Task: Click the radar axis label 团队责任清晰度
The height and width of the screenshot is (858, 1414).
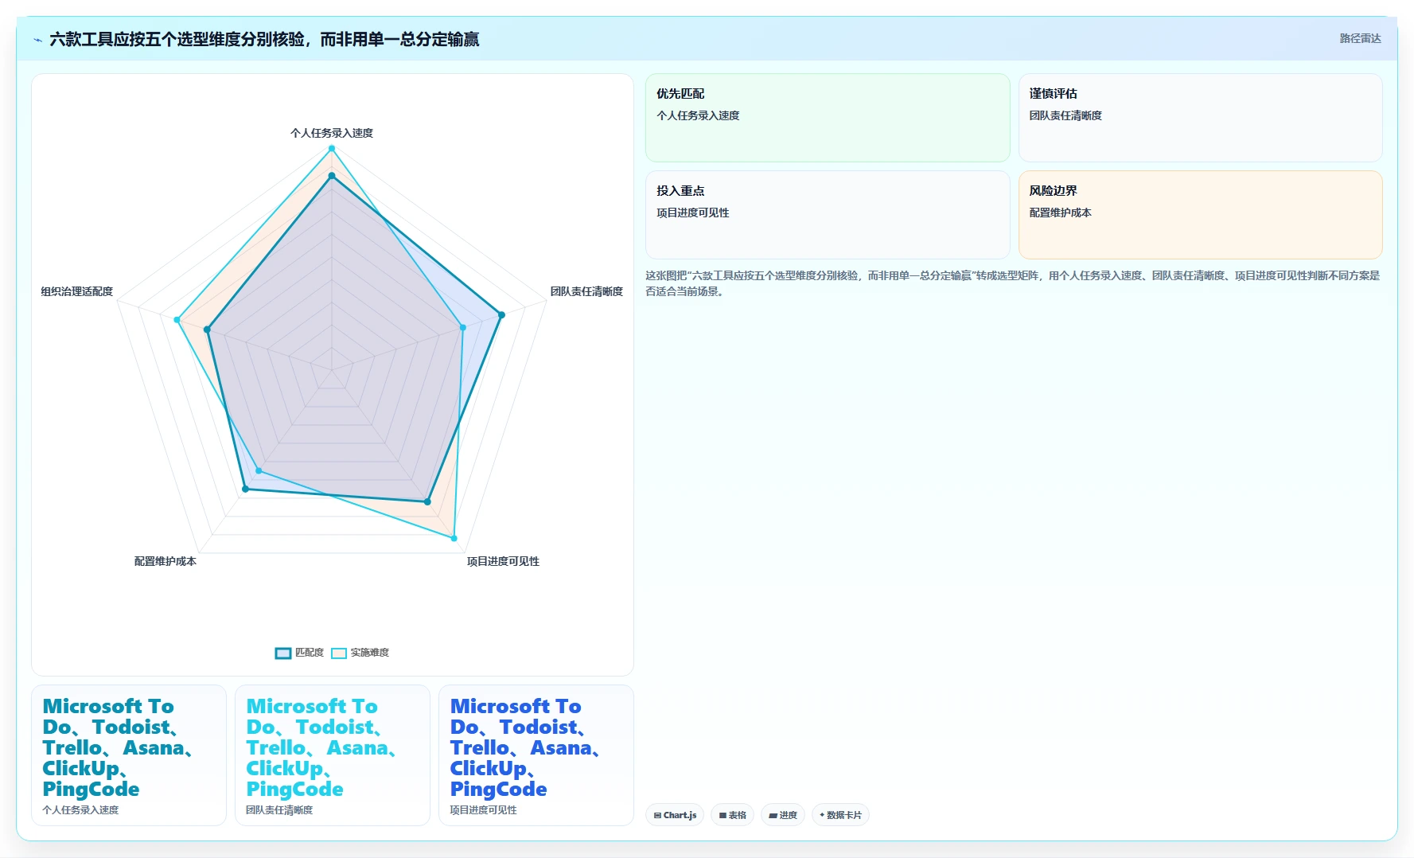Action: click(586, 291)
